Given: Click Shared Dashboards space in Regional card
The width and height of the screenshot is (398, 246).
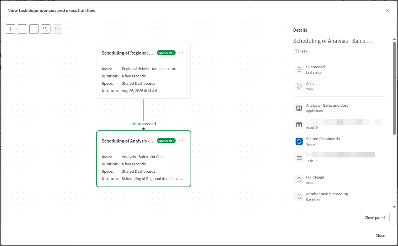Looking at the screenshot, I should point(139,83).
